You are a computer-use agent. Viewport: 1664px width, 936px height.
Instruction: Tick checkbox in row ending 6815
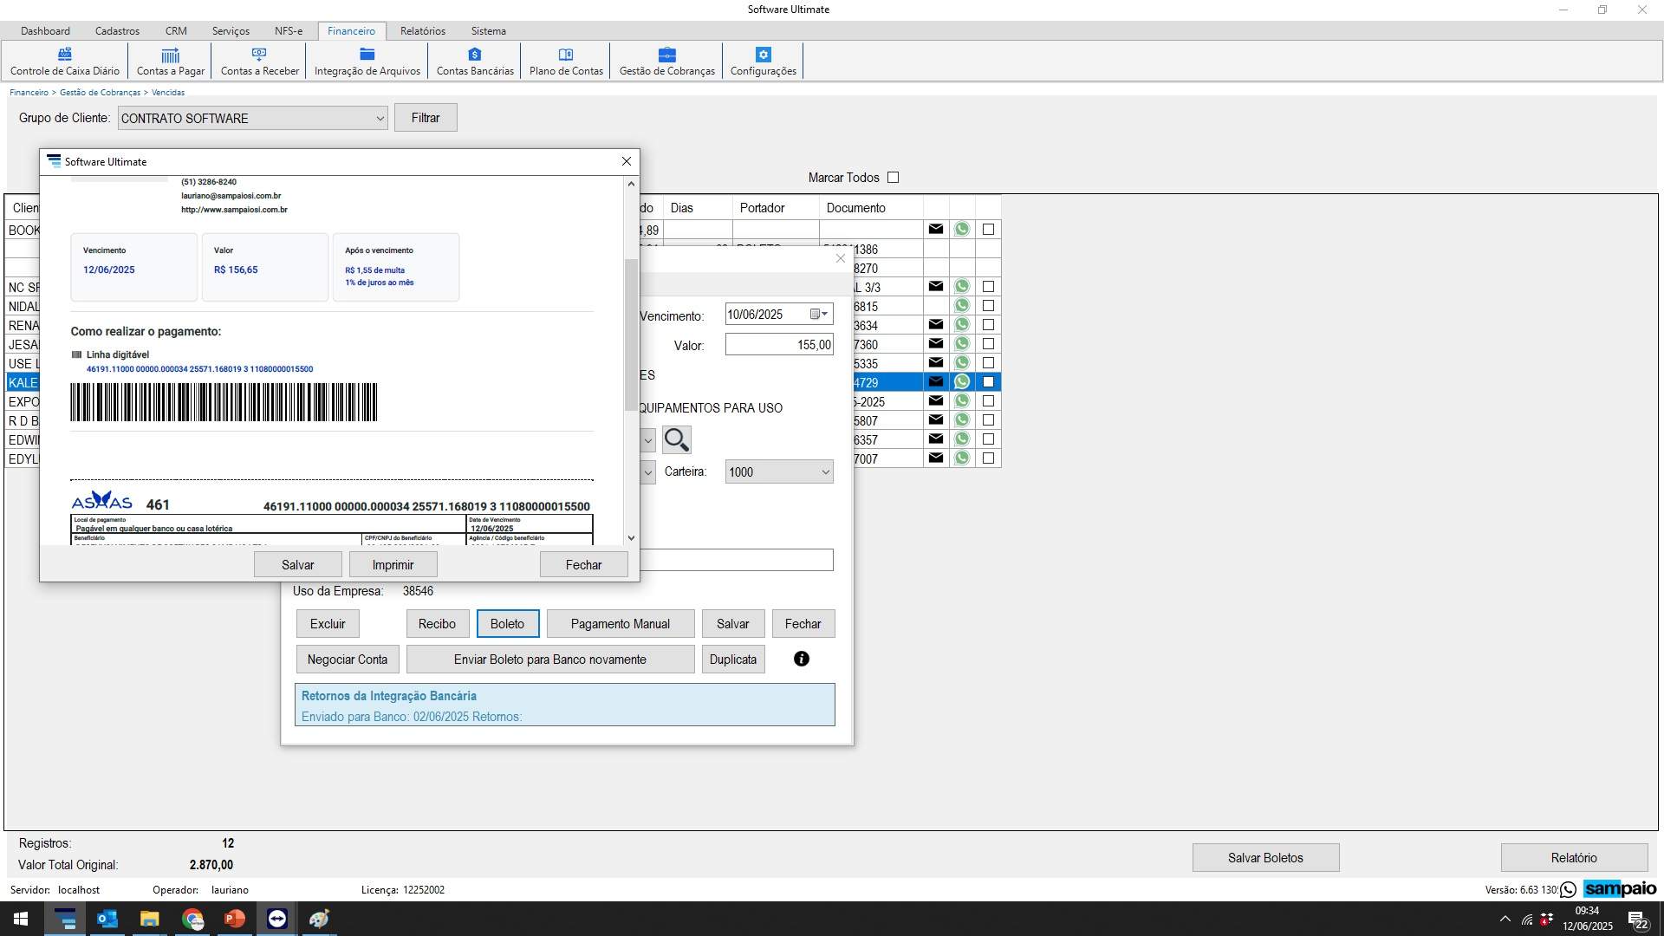tap(989, 306)
